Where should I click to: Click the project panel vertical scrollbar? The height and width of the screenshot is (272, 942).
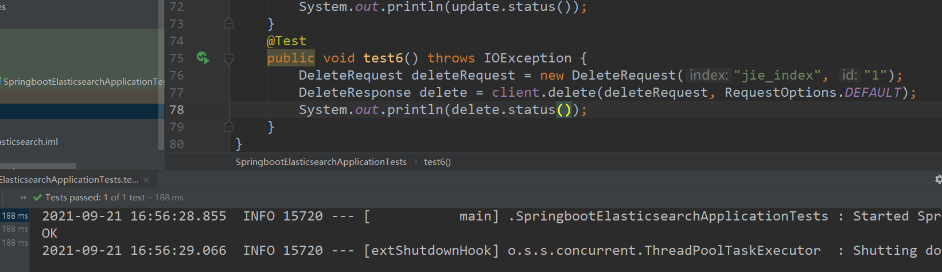161,74
